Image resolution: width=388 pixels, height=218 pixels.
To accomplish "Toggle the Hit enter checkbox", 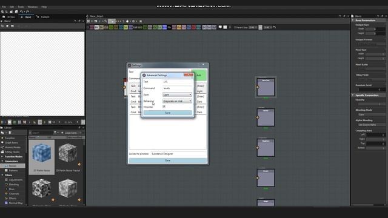I will (x=164, y=107).
